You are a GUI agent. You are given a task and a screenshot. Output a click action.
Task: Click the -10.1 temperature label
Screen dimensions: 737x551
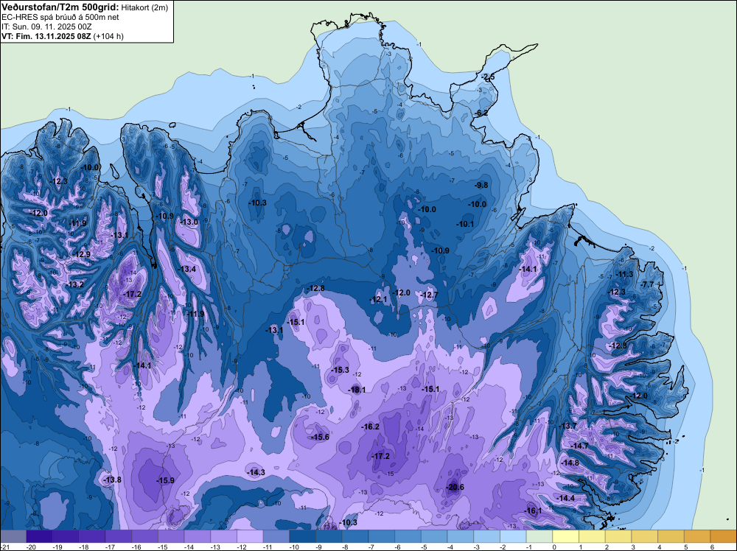click(465, 224)
